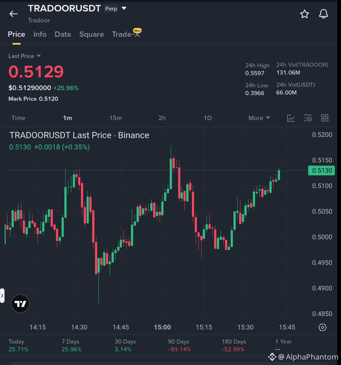Viewport: 341px width, 365px height.
Task: Open the Data tab
Action: (63, 34)
